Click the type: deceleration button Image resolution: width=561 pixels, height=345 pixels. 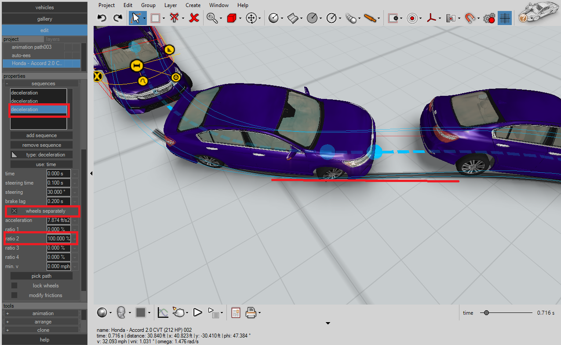pyautogui.click(x=41, y=155)
